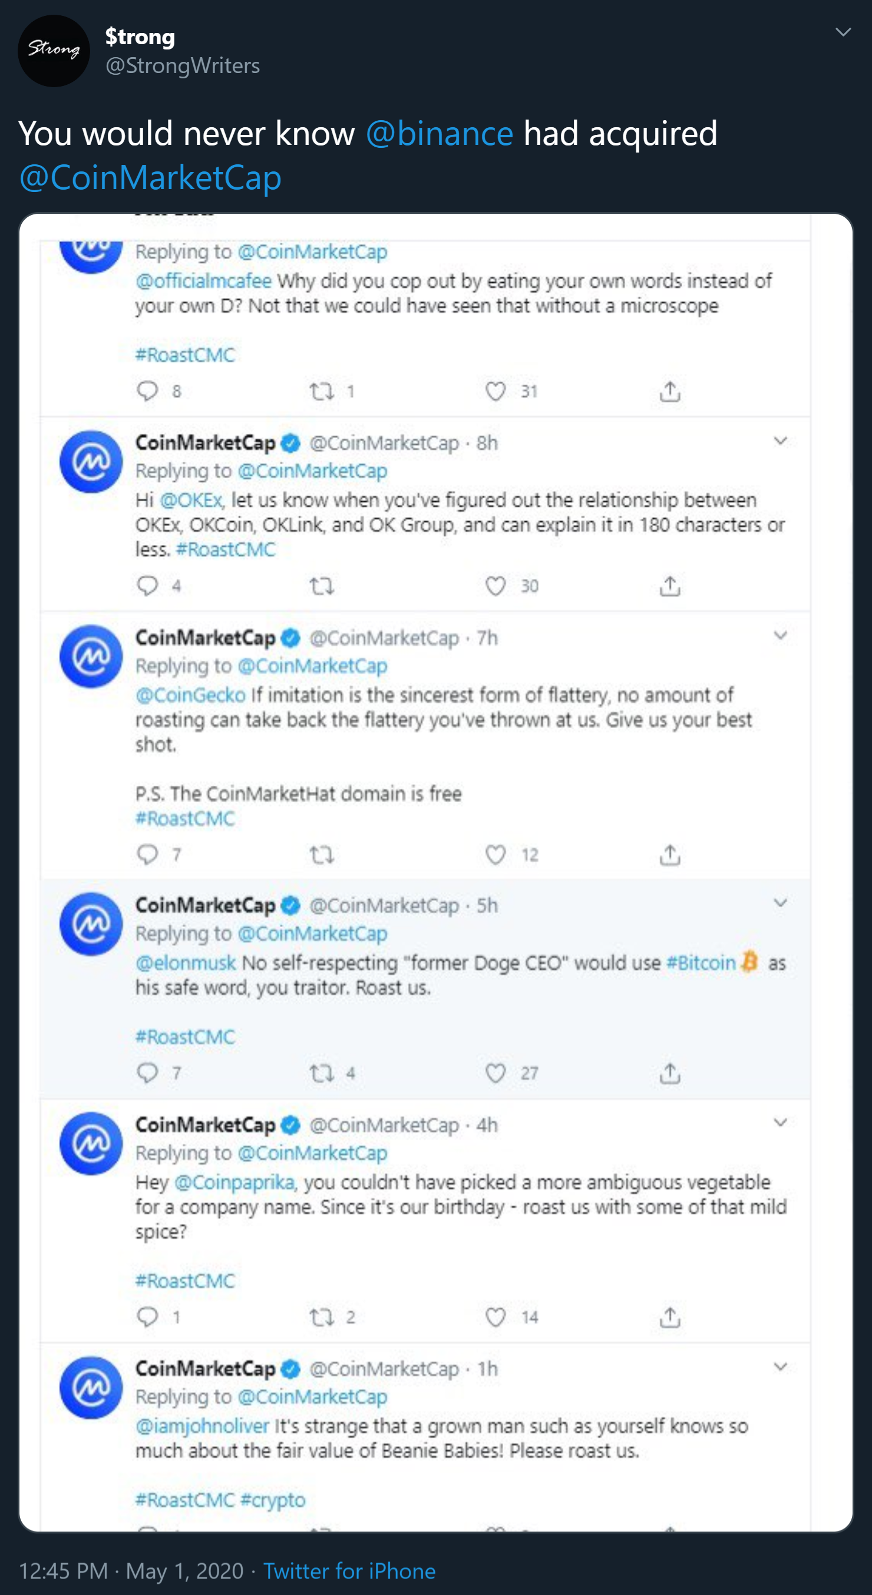Retweet the Elon Musk traitor reply
This screenshot has width=872, height=1595.
[324, 1073]
